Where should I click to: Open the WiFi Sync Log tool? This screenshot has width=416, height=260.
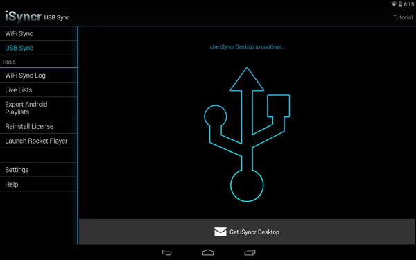[x=38, y=76]
